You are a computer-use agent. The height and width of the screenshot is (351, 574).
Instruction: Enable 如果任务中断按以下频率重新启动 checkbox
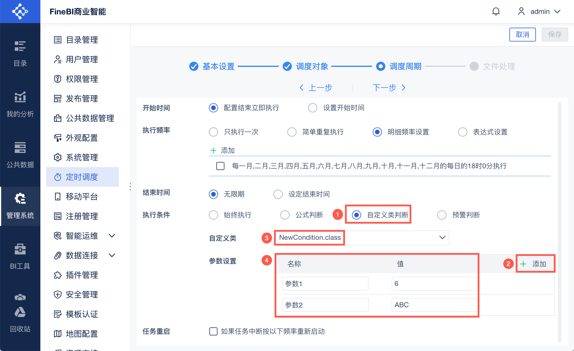[213, 331]
